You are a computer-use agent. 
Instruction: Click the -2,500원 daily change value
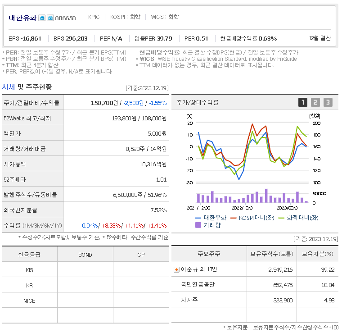coord(134,103)
